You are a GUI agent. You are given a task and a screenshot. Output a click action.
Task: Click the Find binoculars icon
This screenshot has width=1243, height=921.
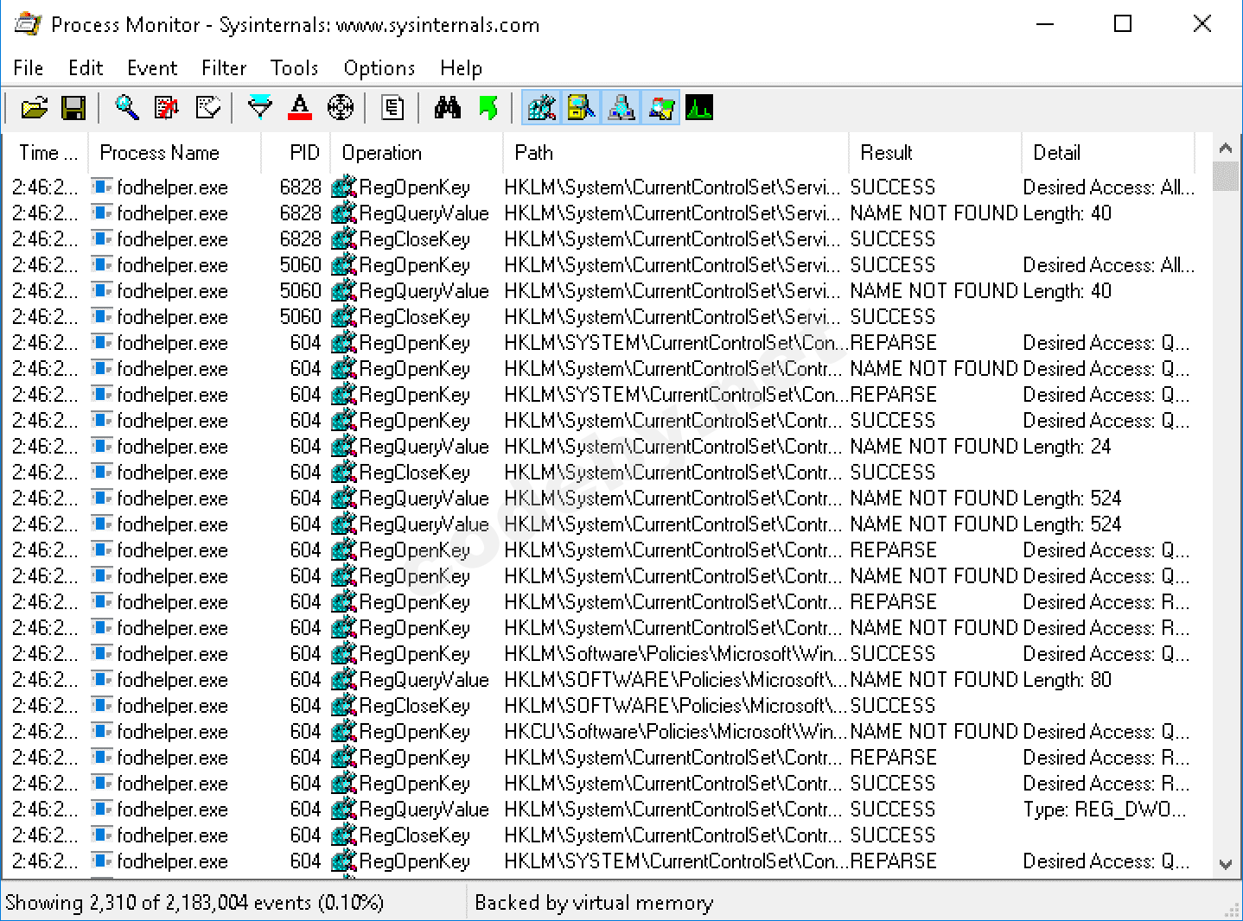pos(447,108)
